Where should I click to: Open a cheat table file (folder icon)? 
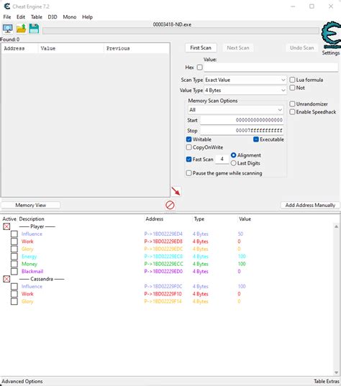(21, 29)
